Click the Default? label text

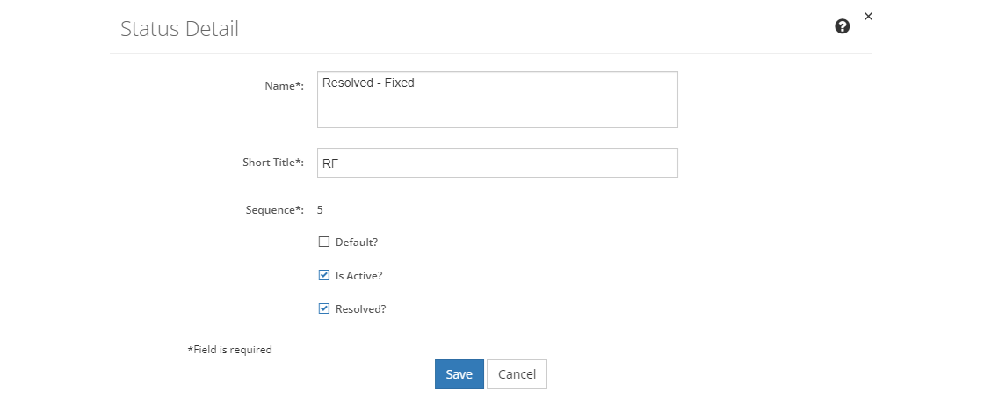click(x=357, y=243)
